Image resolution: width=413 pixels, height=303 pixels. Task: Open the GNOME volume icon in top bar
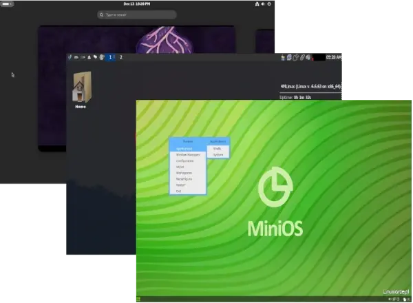point(263,4)
